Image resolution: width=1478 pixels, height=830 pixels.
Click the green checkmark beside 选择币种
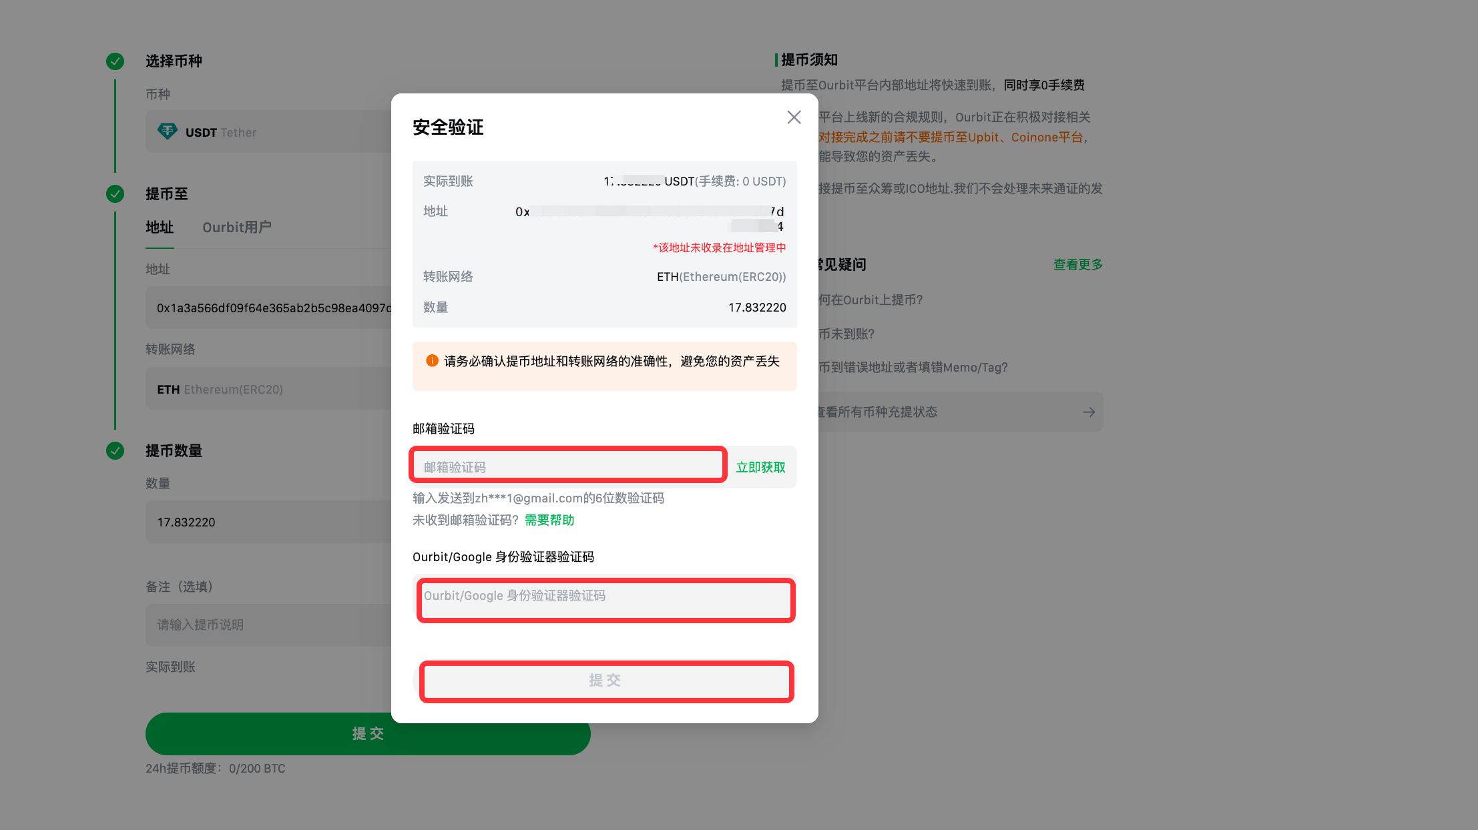tap(115, 61)
